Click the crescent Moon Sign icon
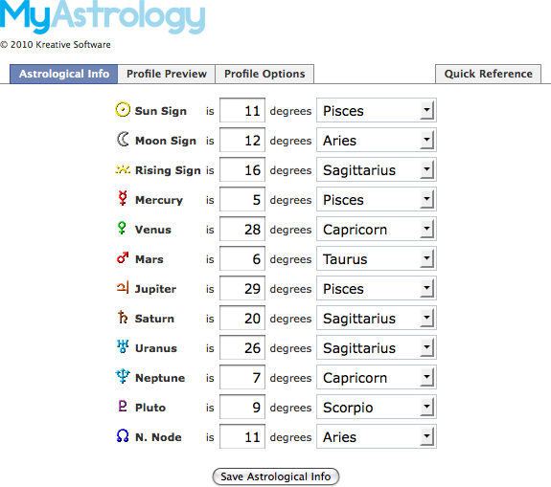Viewport: 551px width, 487px height. pos(123,139)
